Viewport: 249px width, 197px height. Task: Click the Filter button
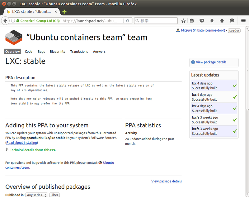coord(54,195)
